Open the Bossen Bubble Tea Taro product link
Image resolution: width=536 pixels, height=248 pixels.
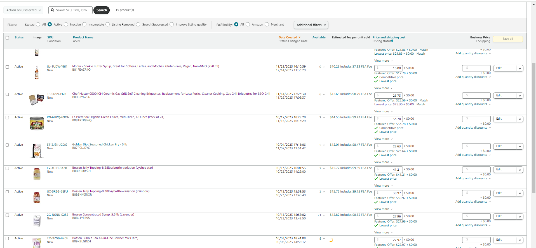pos(105,238)
